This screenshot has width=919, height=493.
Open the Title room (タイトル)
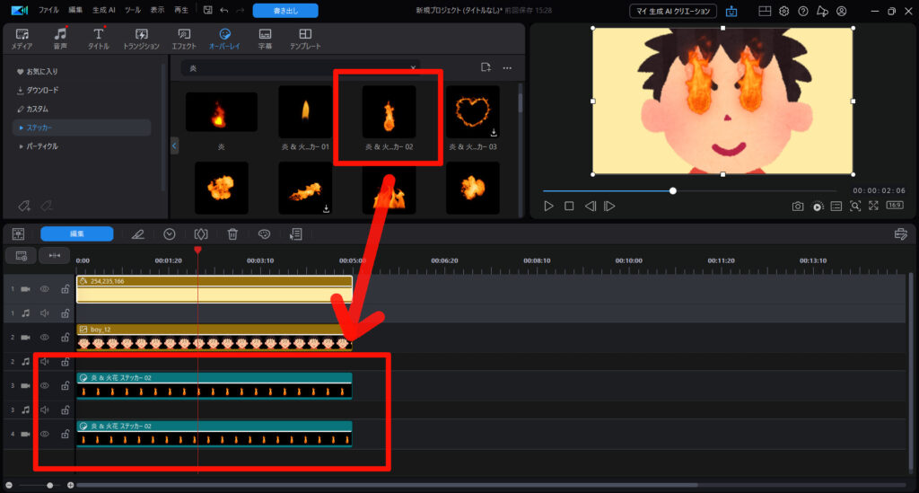click(98, 38)
